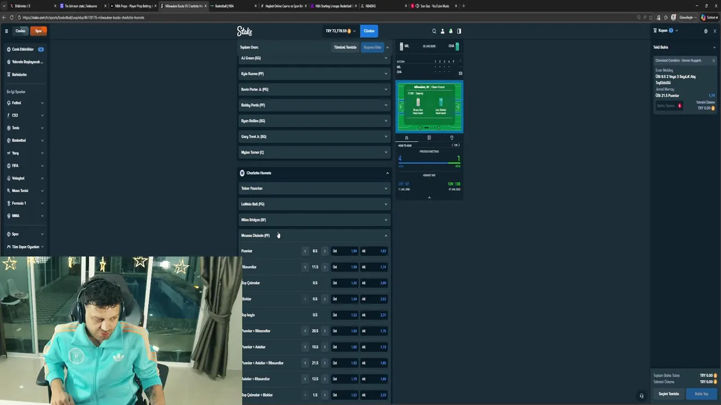The image size is (721, 405).
Task: Click the Futbol sport icon in sidebar
Action: [9, 103]
